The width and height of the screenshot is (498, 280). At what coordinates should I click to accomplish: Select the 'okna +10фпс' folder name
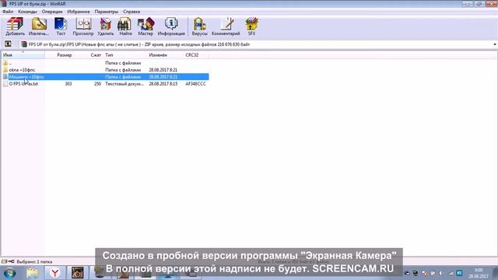click(23, 70)
